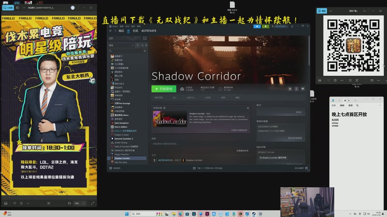
Task: Click the weather widget on taskbar
Action: point(7,214)
